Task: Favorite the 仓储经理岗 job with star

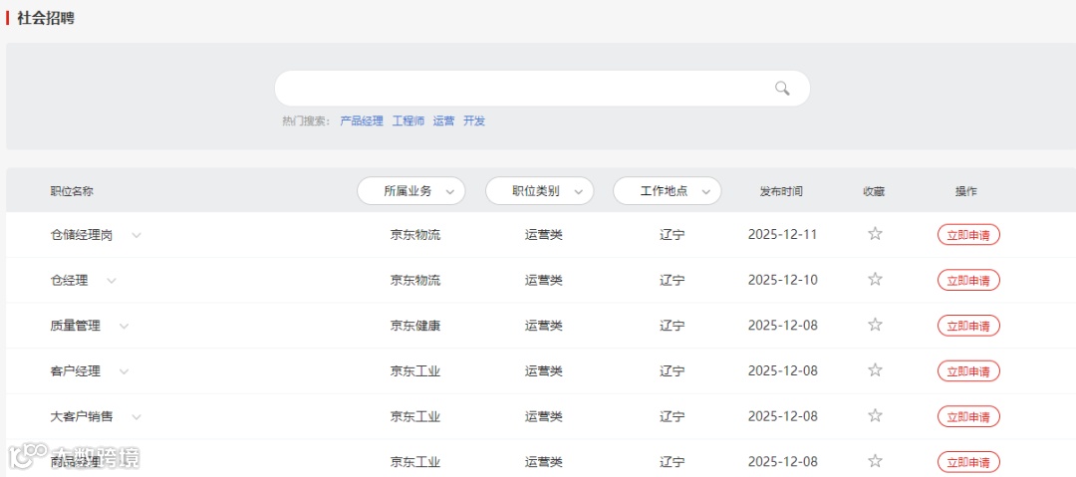Action: pyautogui.click(x=875, y=234)
